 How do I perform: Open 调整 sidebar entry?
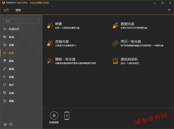point(11,101)
